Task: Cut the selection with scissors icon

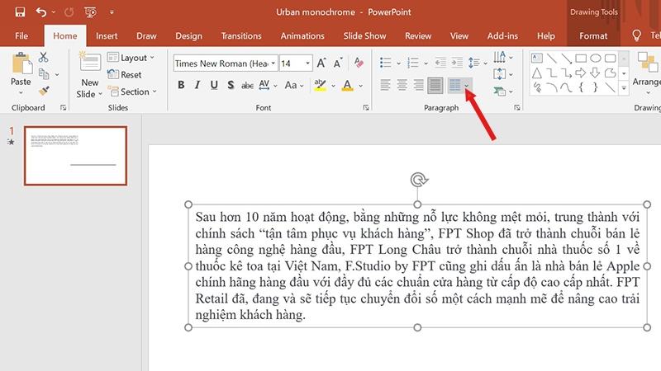Action: tap(44, 57)
